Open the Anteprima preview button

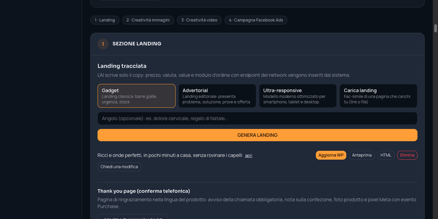[362, 155]
